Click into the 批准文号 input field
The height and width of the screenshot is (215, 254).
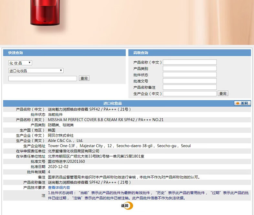tap(190, 81)
